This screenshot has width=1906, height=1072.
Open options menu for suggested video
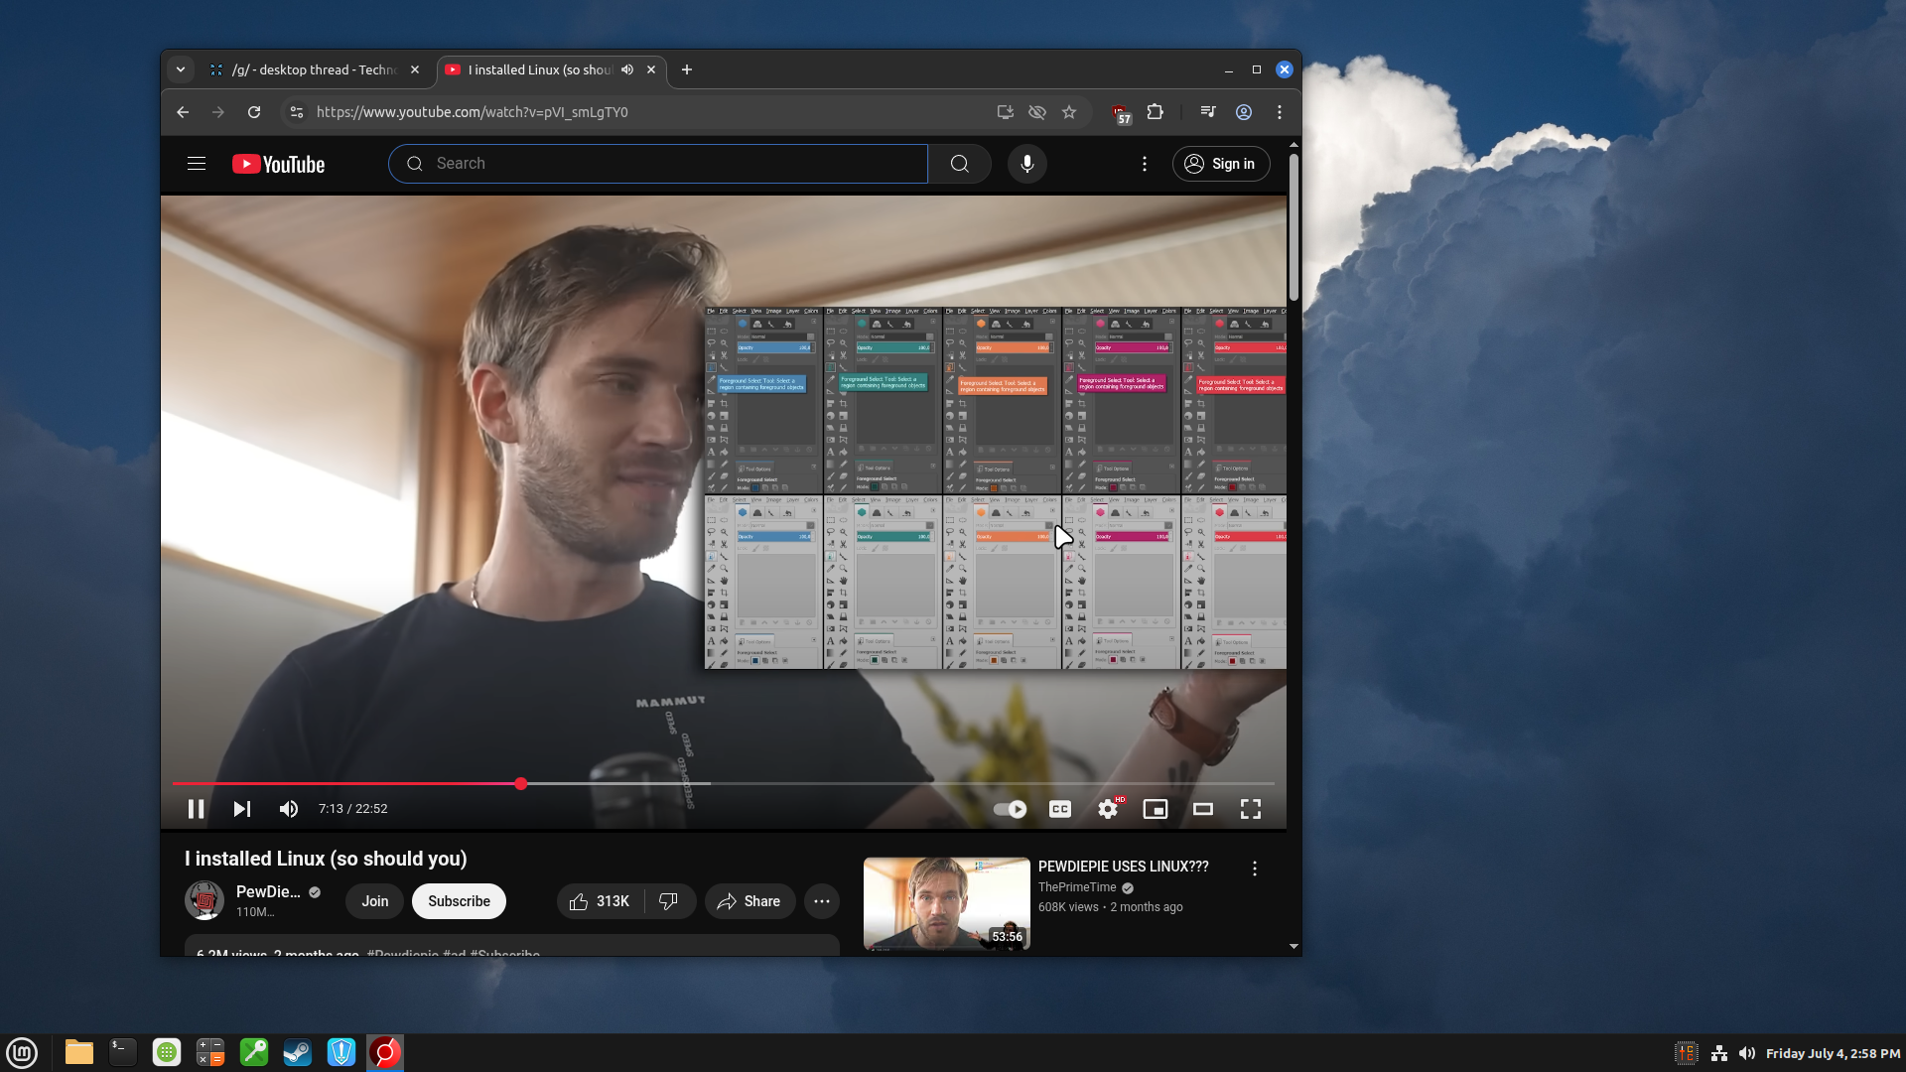[x=1255, y=869]
